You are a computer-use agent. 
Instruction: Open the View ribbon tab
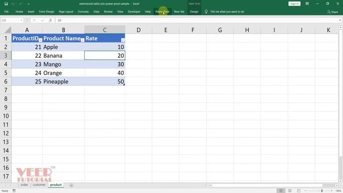(120, 12)
